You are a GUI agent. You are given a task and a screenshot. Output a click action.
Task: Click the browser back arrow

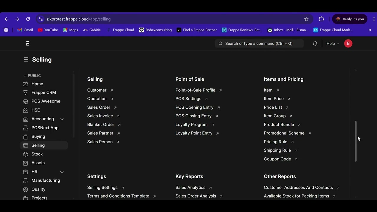(x=6, y=19)
